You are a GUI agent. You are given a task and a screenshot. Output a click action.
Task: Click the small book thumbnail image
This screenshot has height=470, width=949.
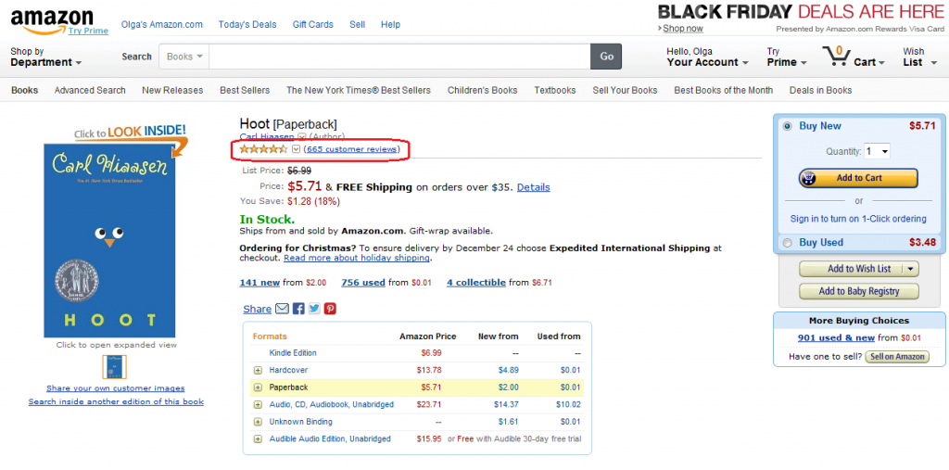[115, 367]
